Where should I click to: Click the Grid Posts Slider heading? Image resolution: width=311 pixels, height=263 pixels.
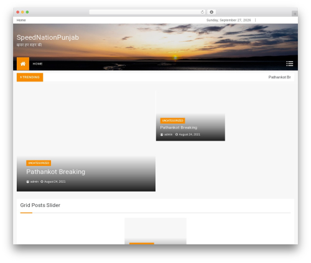coord(40,205)
